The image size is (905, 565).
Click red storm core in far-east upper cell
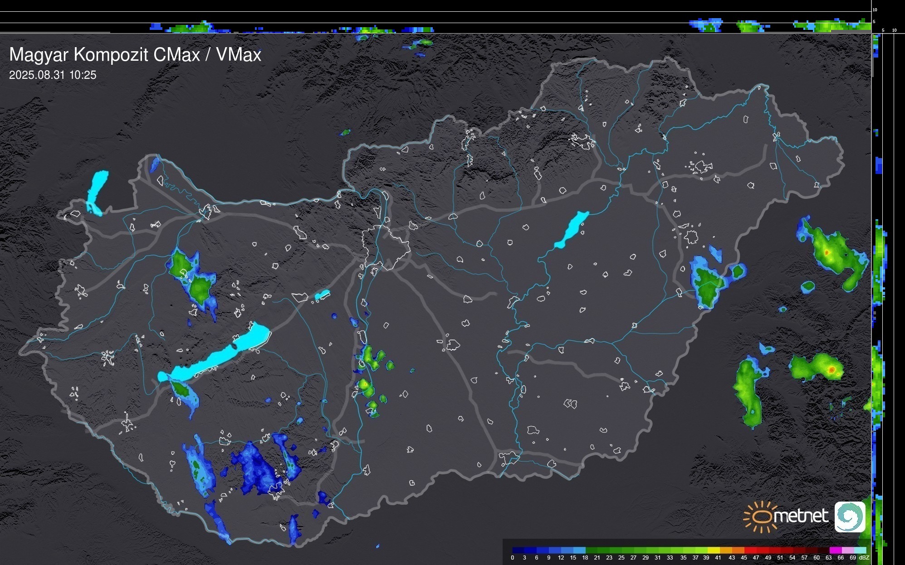827,252
